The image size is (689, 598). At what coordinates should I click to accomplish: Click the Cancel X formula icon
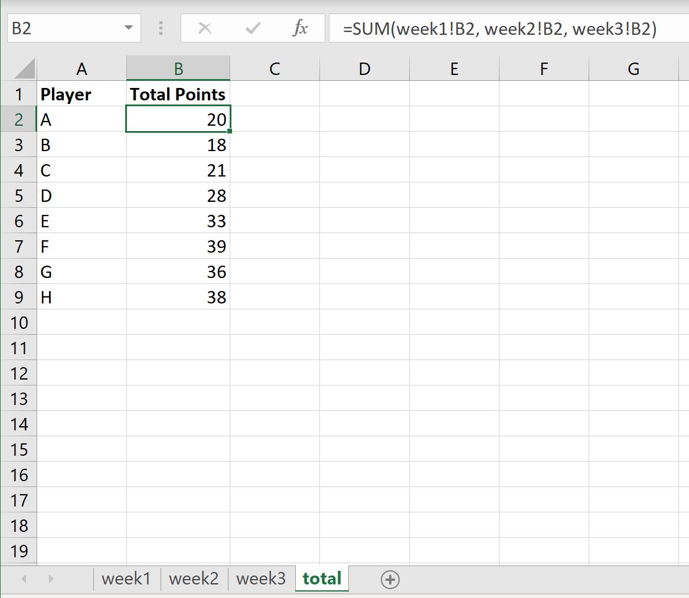[x=205, y=28]
